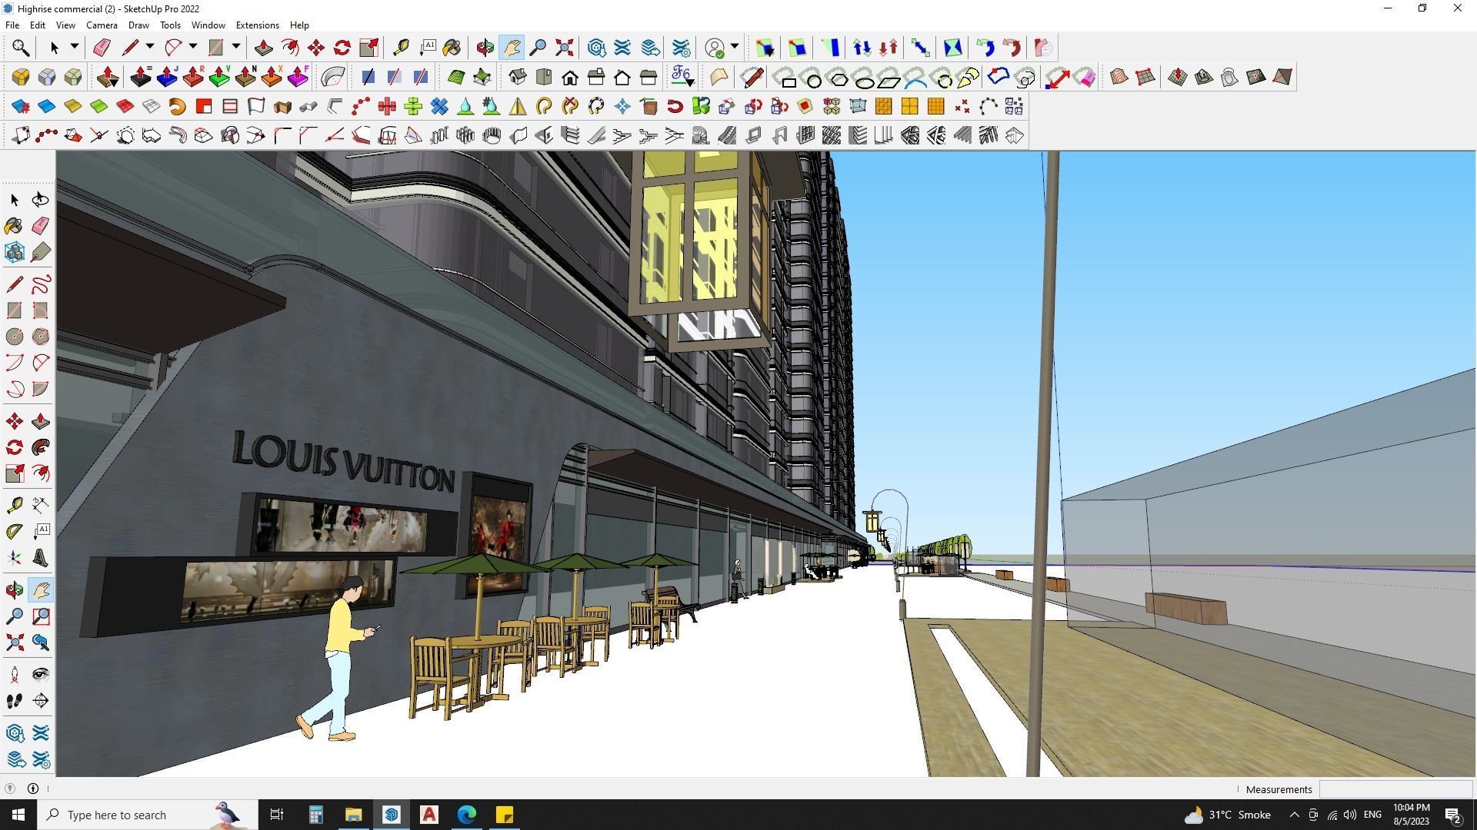Open the File menu

12,25
